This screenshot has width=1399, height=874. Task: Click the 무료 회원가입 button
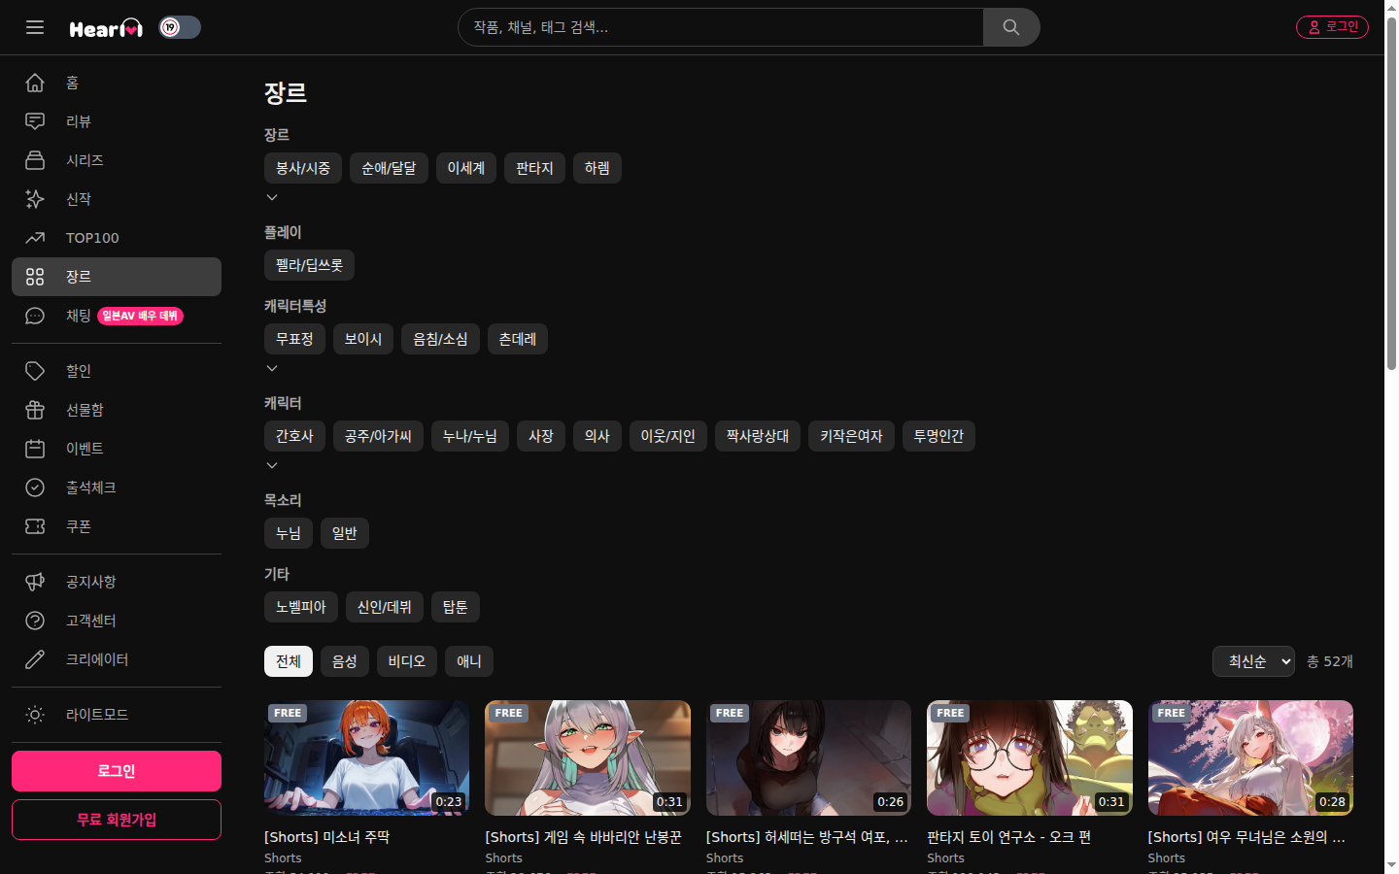click(x=117, y=820)
